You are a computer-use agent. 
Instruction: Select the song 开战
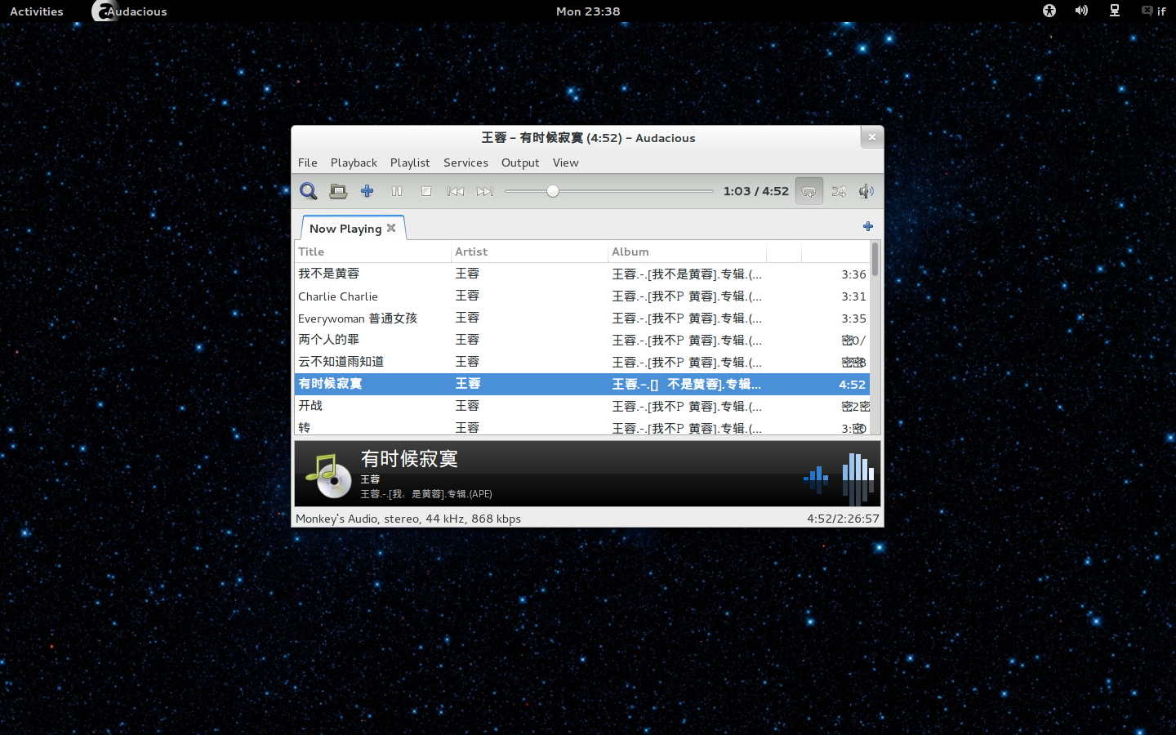[310, 406]
